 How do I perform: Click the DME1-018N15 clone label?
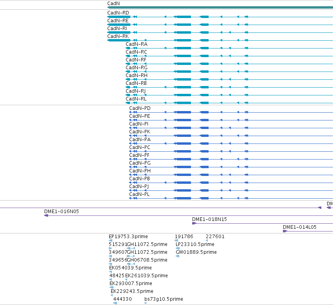click(209, 219)
